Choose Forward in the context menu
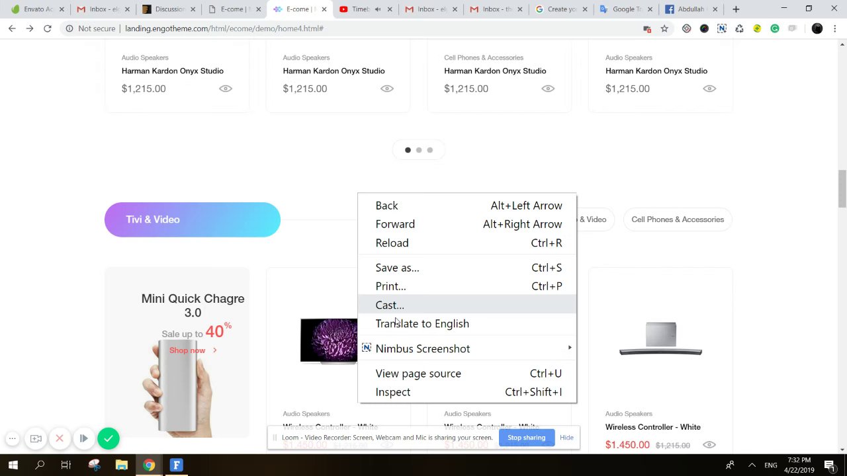Screen dimensions: 847x476 pyautogui.click(x=467, y=224)
